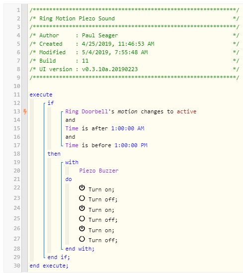Click the red 'active' value
Viewport: 243px width, 273px height.
click(186, 111)
